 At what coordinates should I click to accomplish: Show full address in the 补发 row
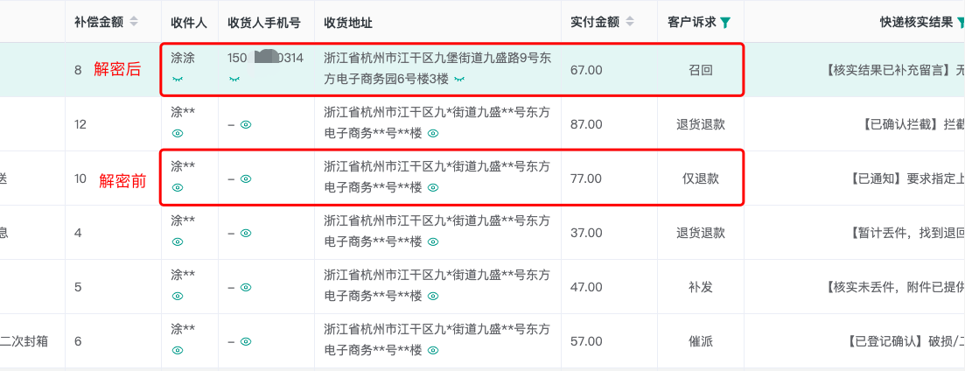(x=433, y=296)
